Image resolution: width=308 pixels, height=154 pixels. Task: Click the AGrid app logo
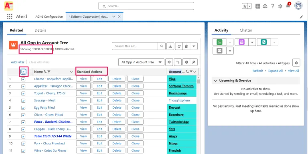(8, 6)
